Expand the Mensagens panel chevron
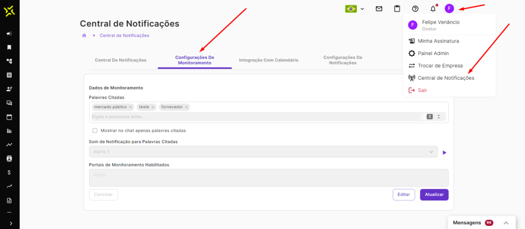Screen dimensions: 525x229 coord(506,223)
